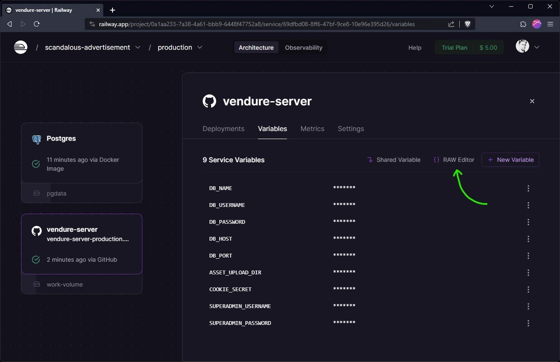
Task: Click the GitHub icon next to vendure-server title
Action: coord(209,101)
